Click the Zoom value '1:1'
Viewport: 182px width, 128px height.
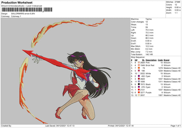coord(176,13)
